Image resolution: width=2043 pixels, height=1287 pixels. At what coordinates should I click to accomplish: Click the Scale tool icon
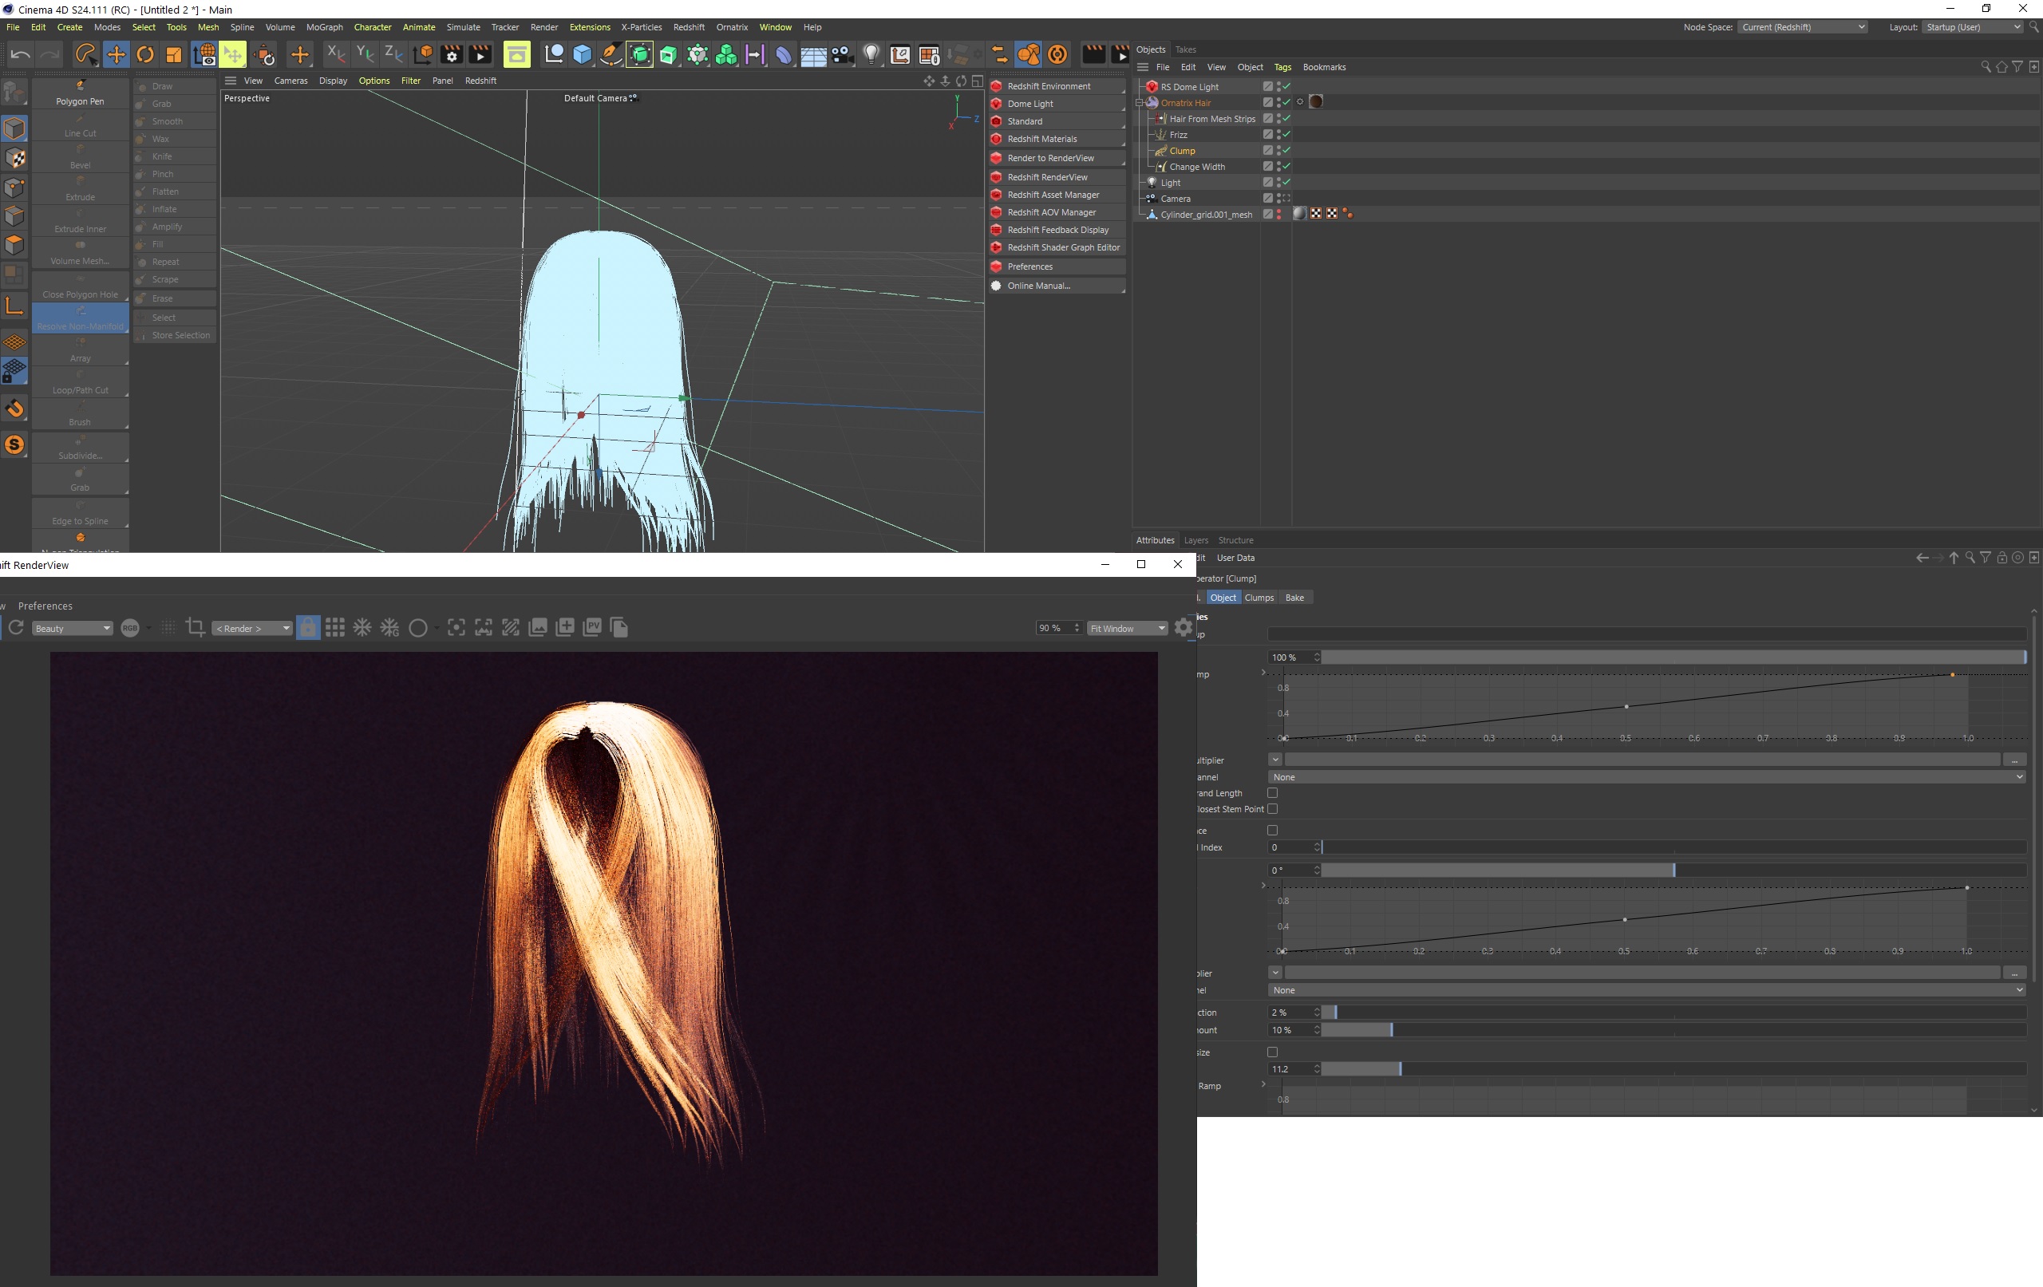tap(174, 55)
